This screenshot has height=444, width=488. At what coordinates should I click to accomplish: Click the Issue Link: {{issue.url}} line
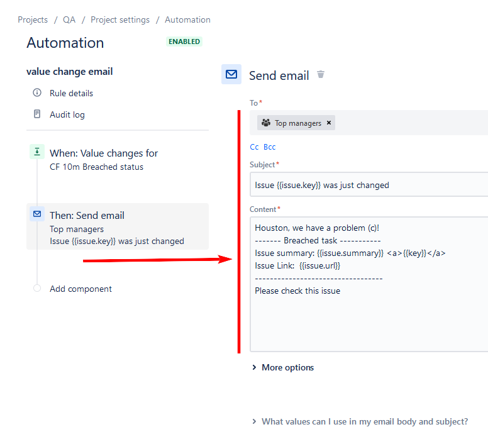coord(297,266)
